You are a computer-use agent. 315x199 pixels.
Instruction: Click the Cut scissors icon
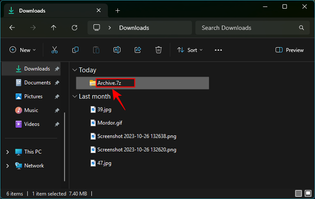[54, 50]
